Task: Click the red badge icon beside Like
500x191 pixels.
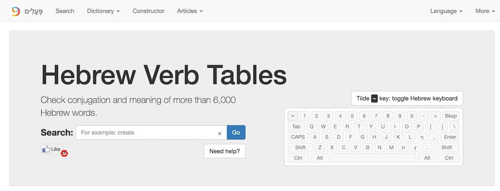Action: click(65, 154)
